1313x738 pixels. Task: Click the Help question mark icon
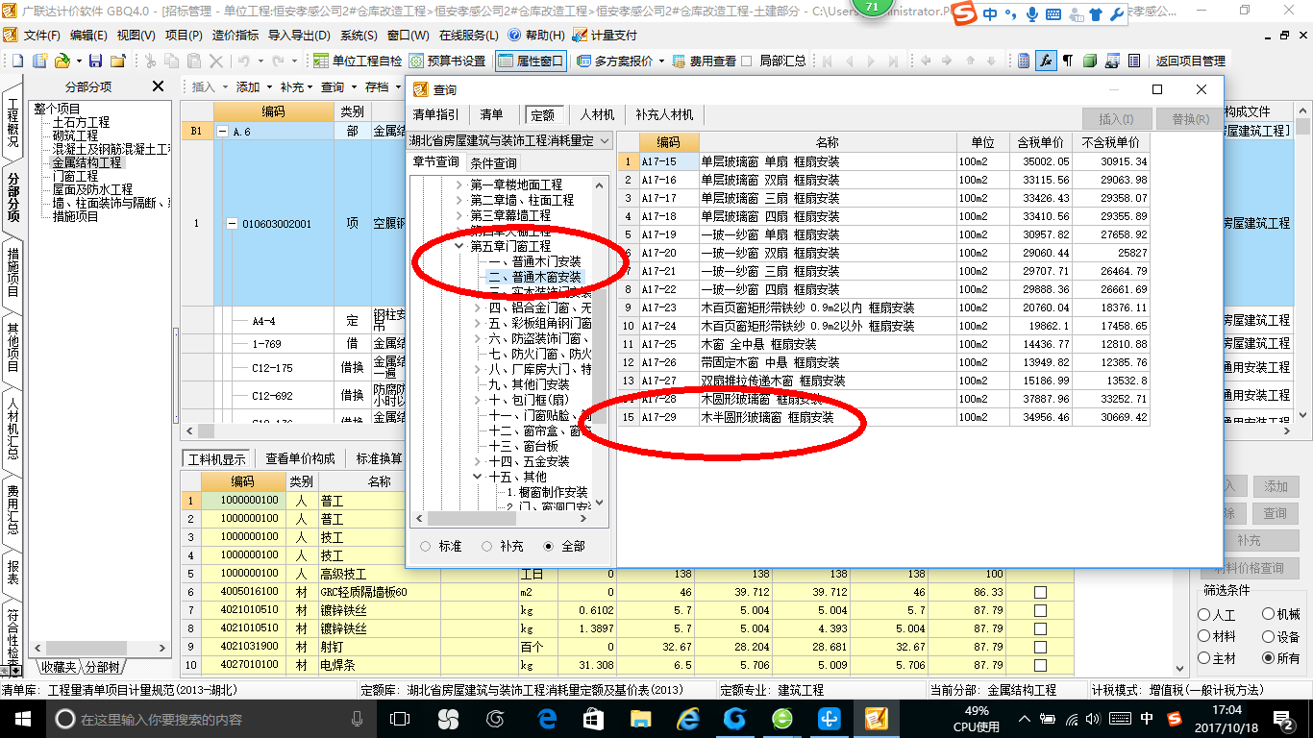click(x=513, y=35)
